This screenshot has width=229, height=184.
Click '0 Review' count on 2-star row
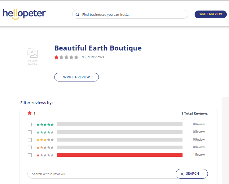(x=199, y=147)
